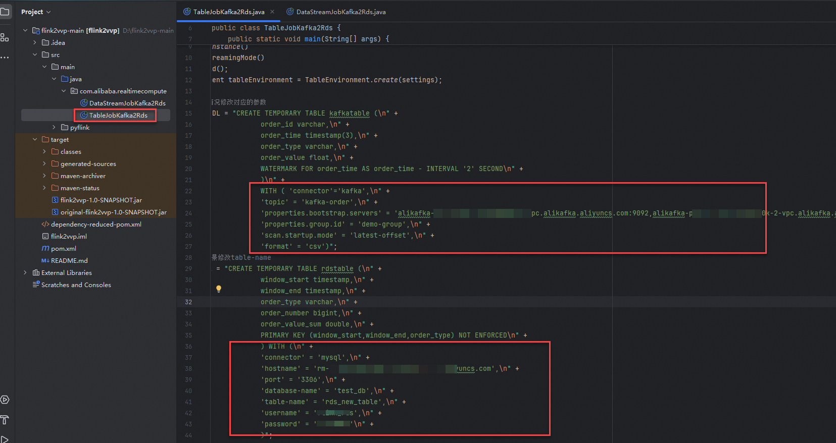The height and width of the screenshot is (443, 836).
Task: Click the yellow intention light bulb icon
Action: [x=219, y=289]
